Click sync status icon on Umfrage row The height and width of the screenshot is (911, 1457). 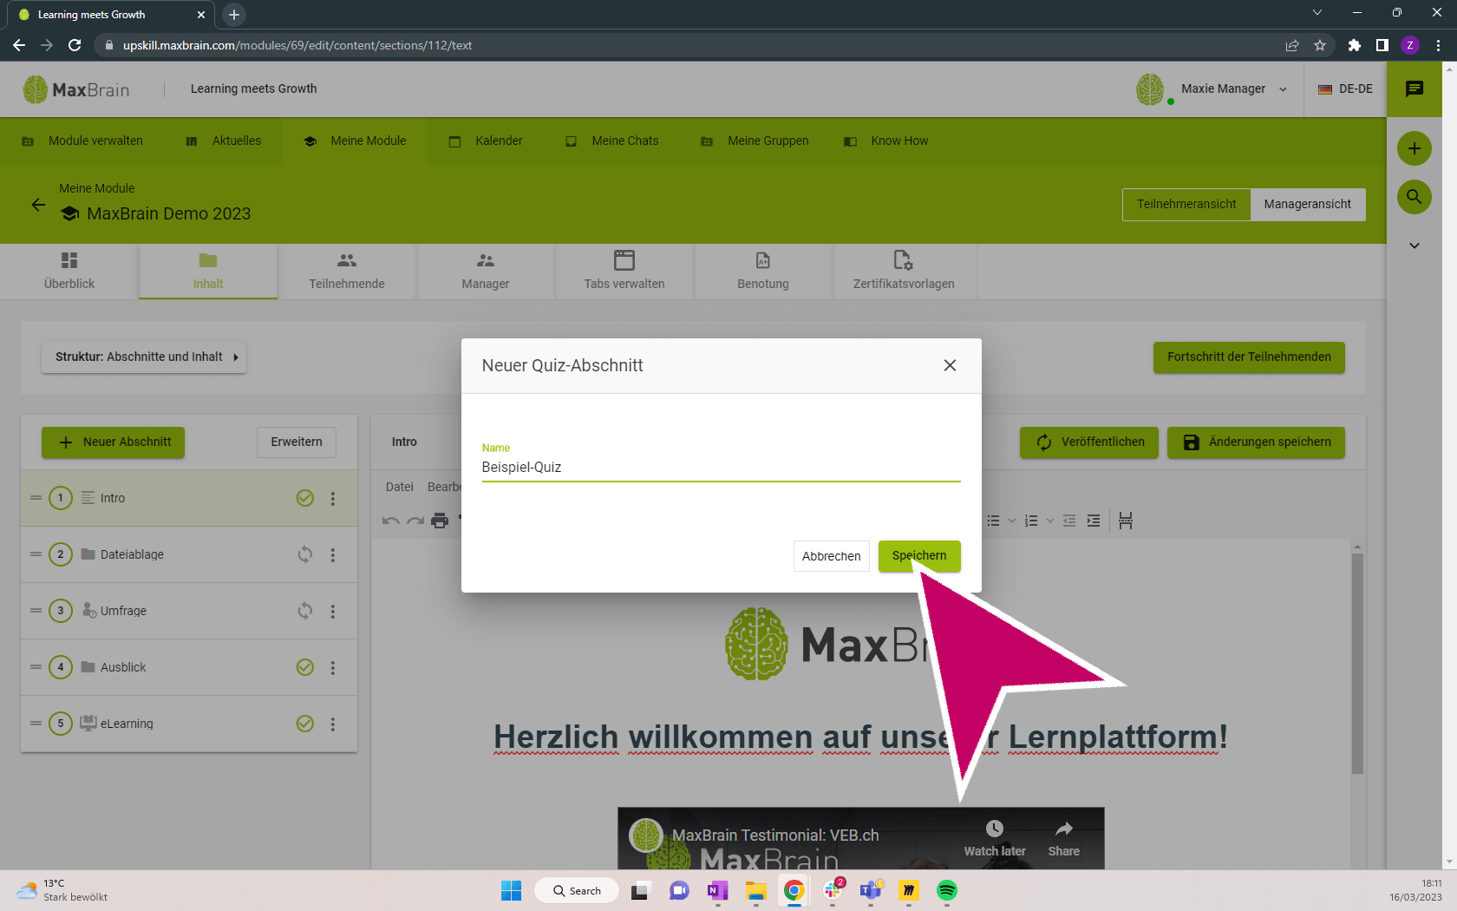(305, 611)
